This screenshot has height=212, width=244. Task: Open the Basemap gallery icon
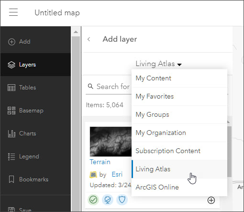[x=11, y=111]
